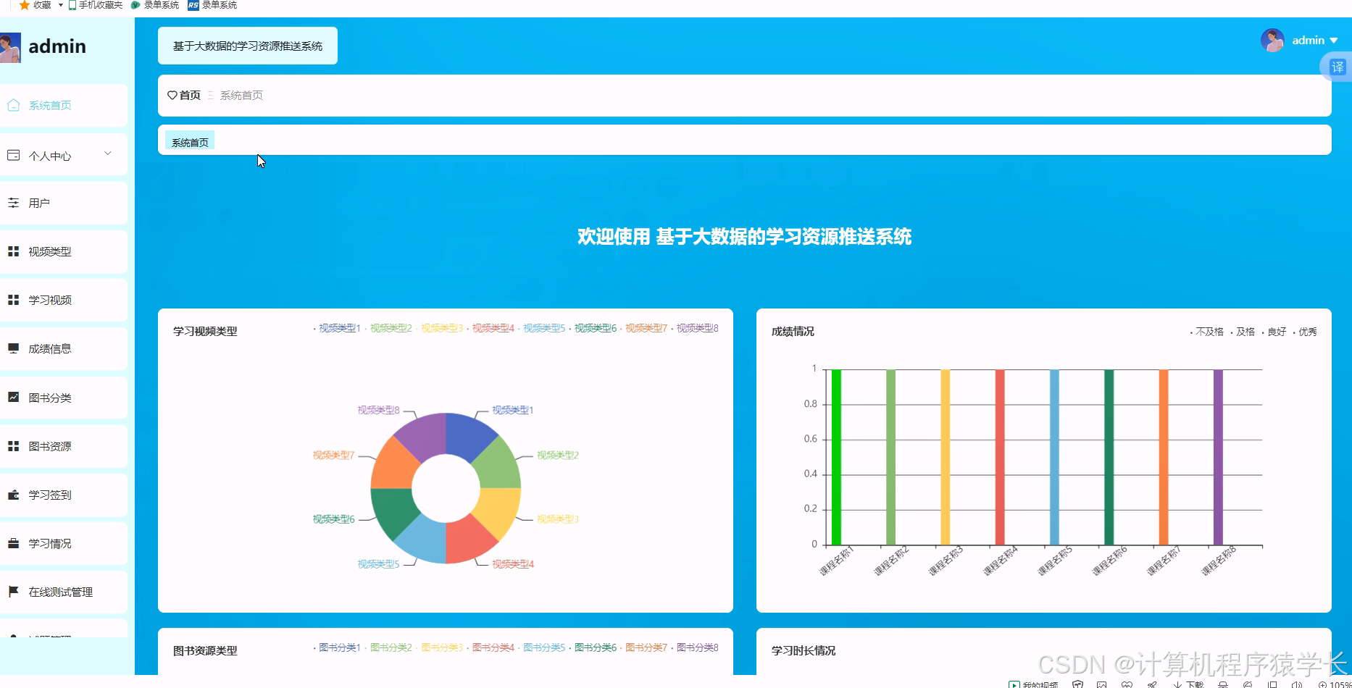Screen dimensions: 1352x688
Task: Open the admin dropdown arrow at top right
Action: (x=1334, y=41)
